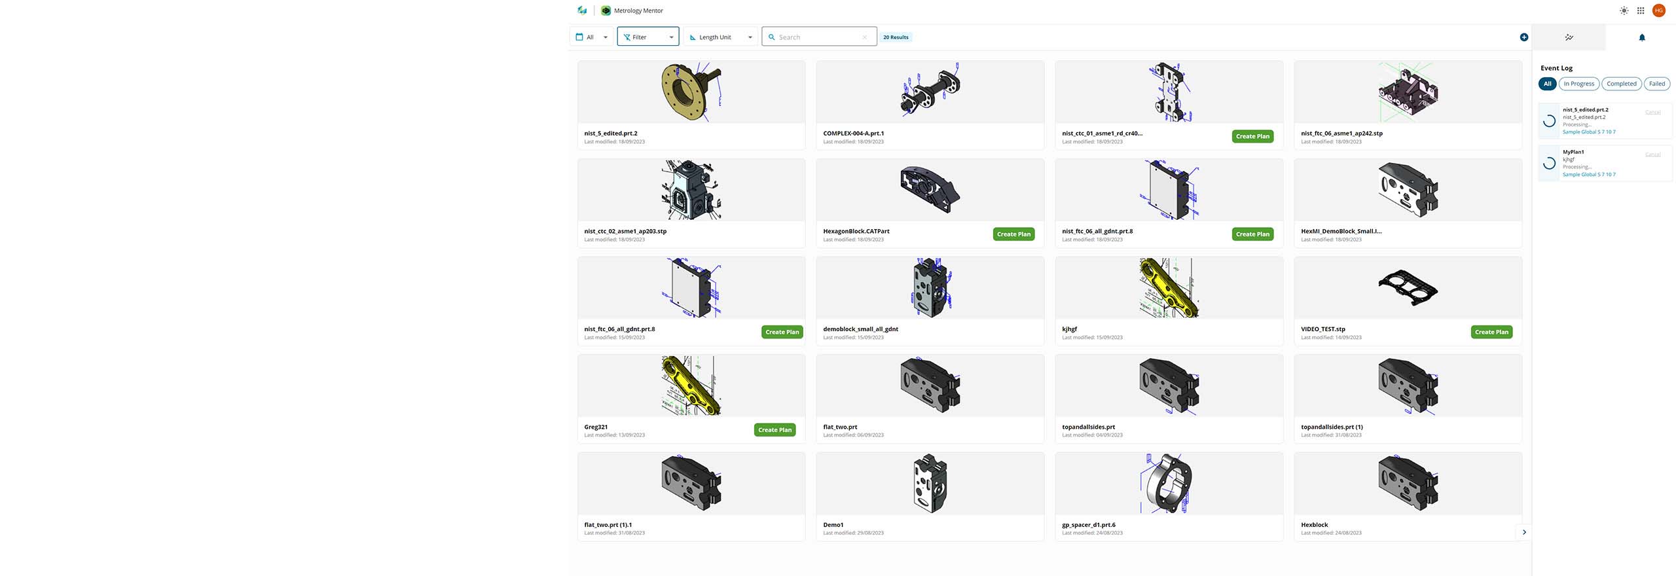Create Plan for nist_ctc_01_asme1_rd_cr40 part
Image resolution: width=1676 pixels, height=576 pixels.
click(1252, 136)
